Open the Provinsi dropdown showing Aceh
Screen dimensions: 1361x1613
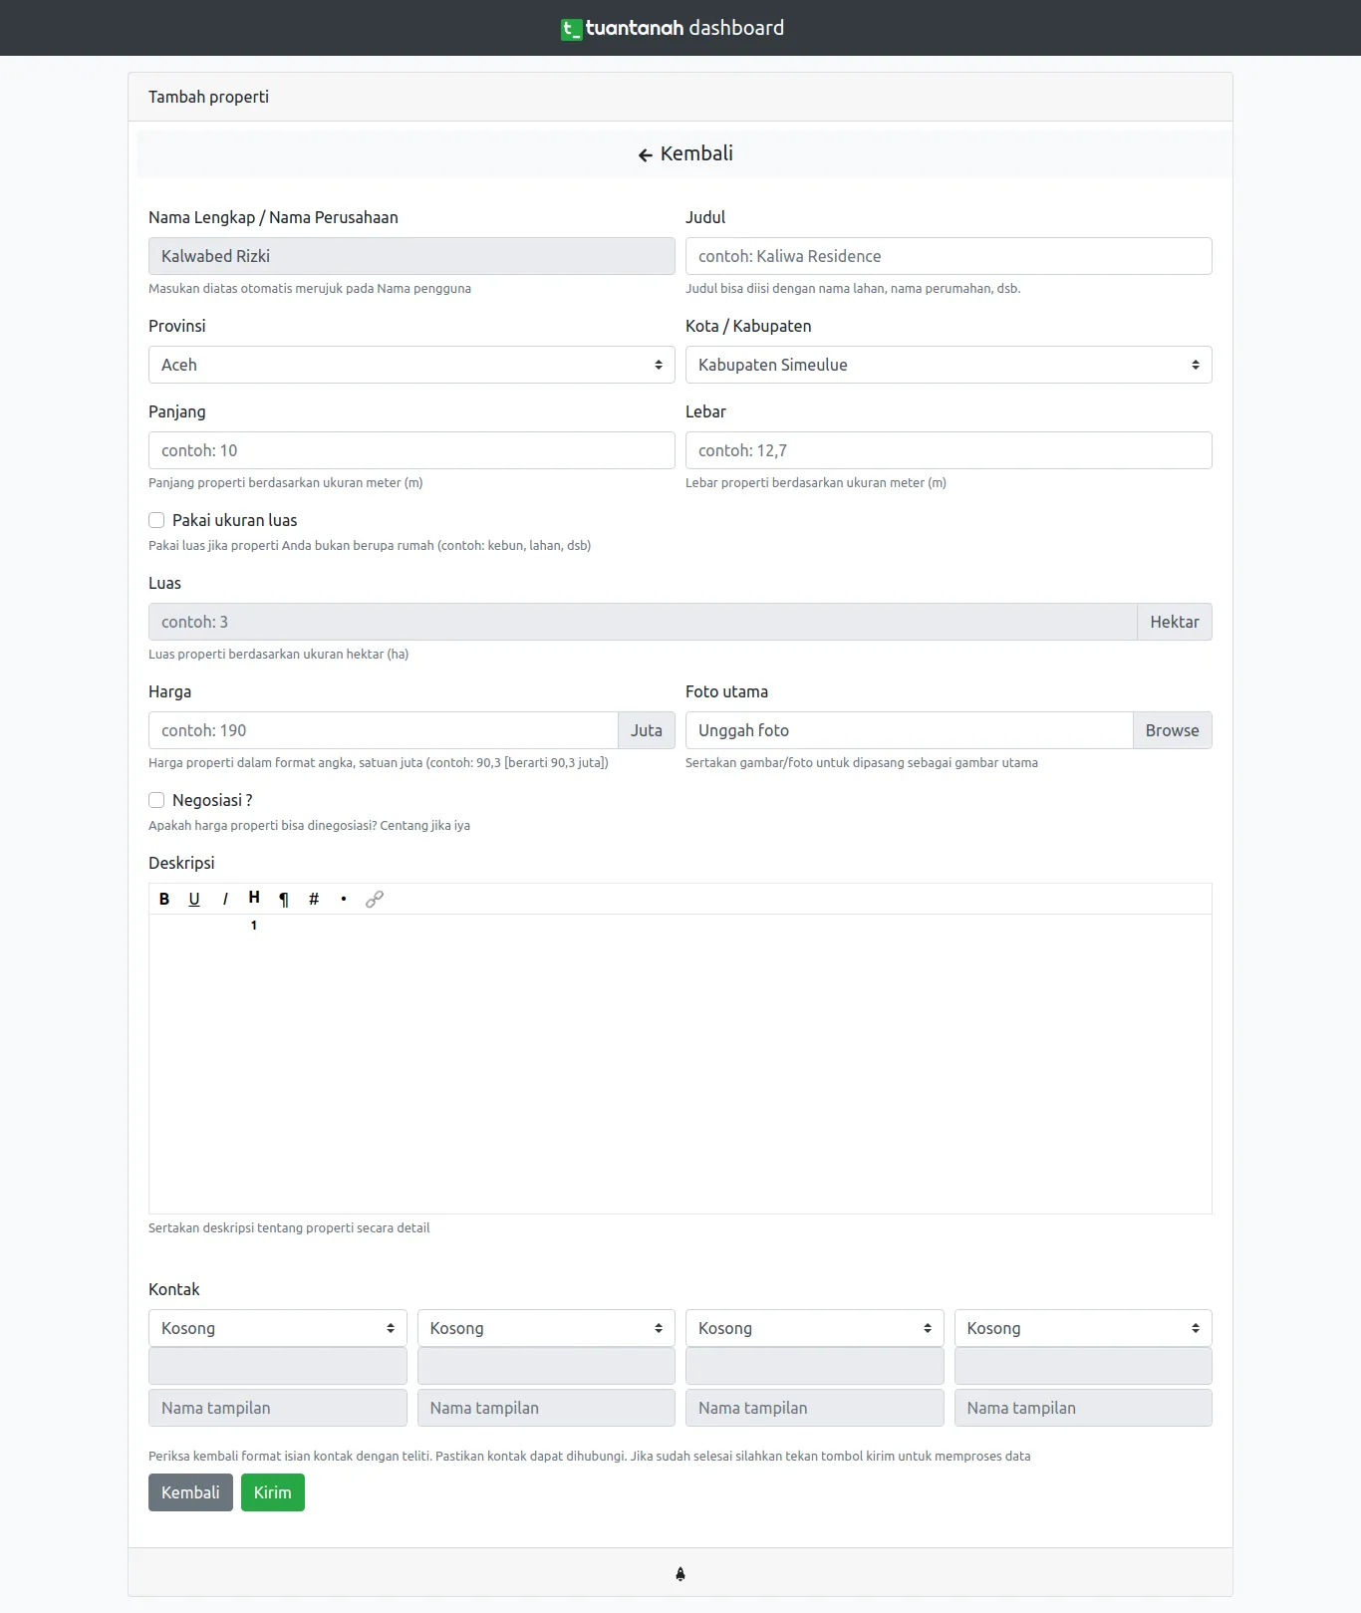point(411,365)
